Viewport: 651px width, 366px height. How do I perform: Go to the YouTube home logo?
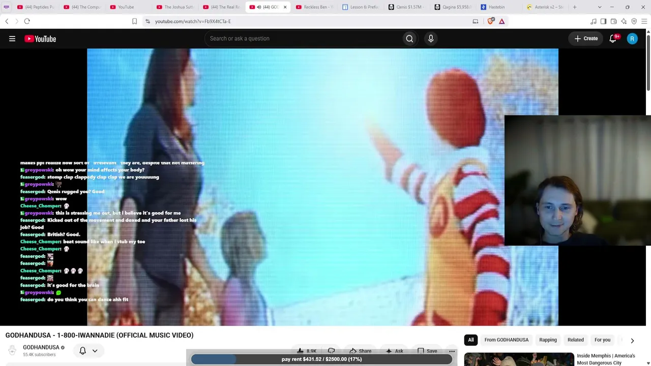[x=40, y=39]
